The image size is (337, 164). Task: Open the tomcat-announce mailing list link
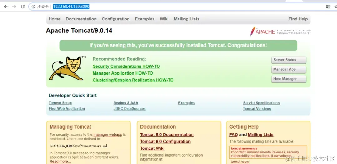244,148
